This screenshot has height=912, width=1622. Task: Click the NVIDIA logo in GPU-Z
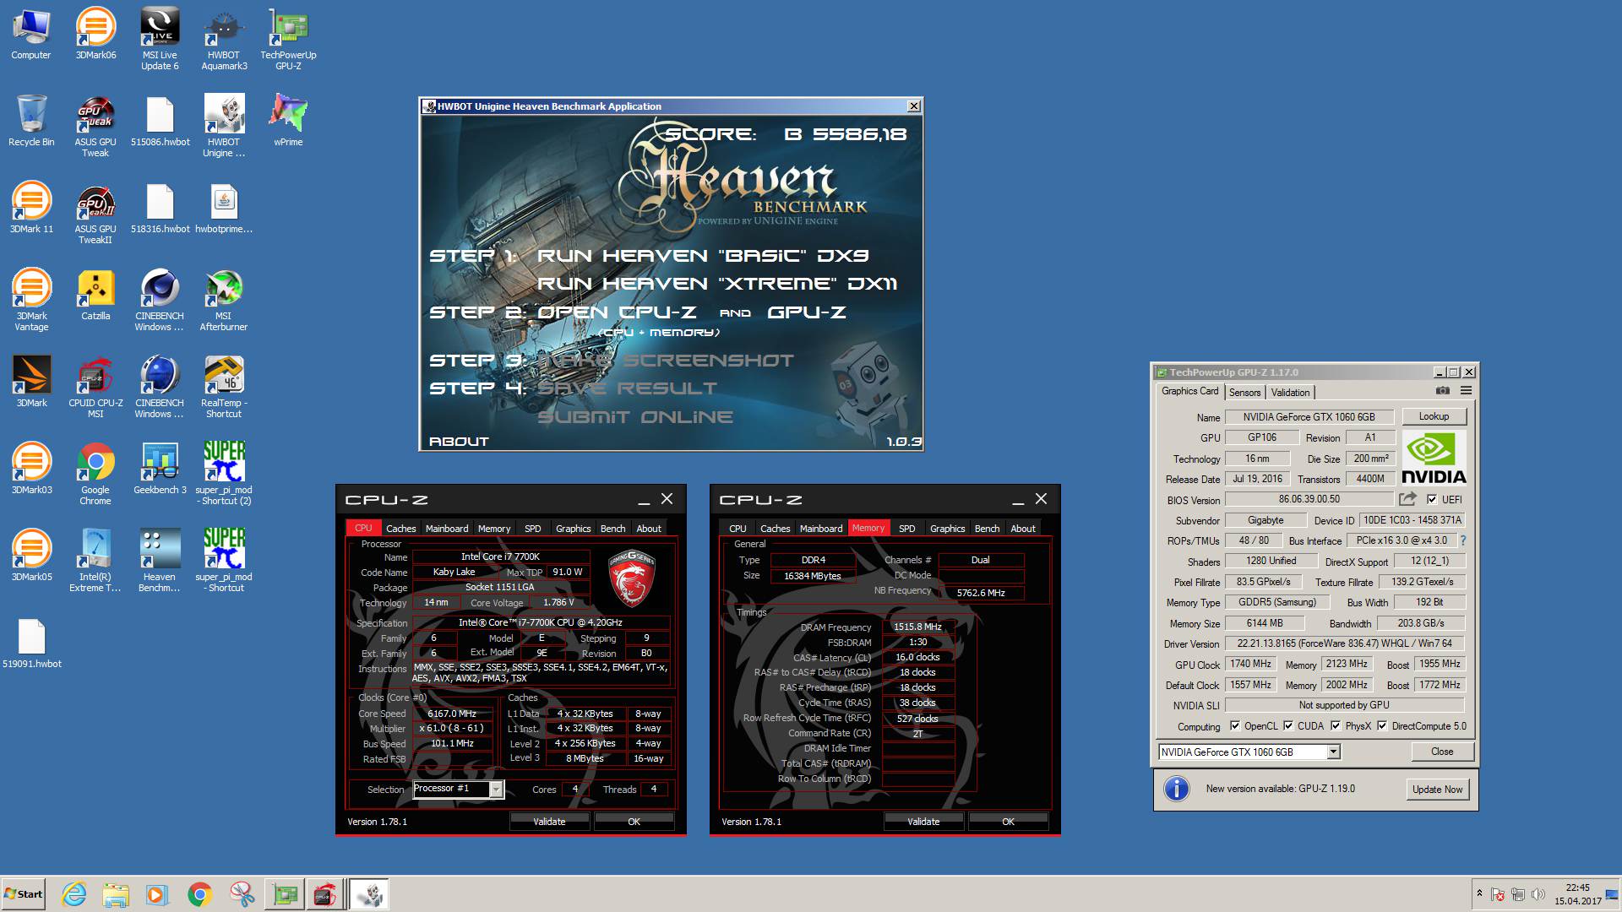1434,458
